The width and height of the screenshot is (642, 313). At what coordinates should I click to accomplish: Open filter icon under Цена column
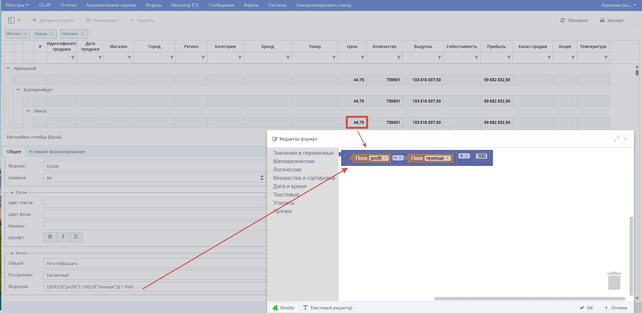[x=362, y=58]
